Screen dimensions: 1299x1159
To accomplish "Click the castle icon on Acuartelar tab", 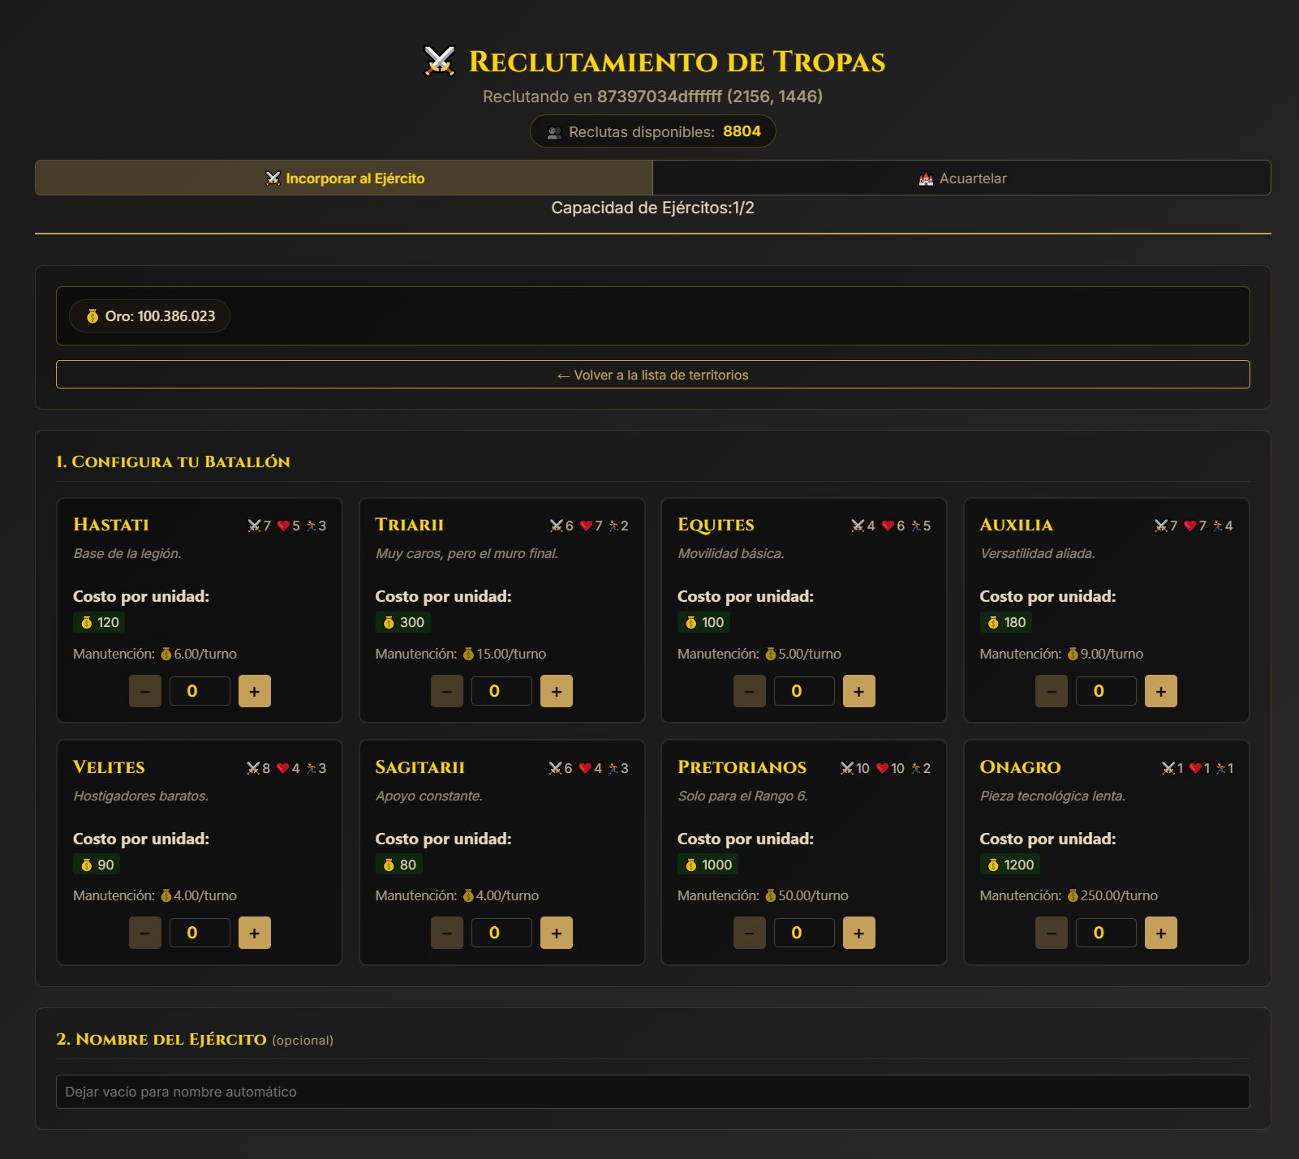I will (926, 178).
